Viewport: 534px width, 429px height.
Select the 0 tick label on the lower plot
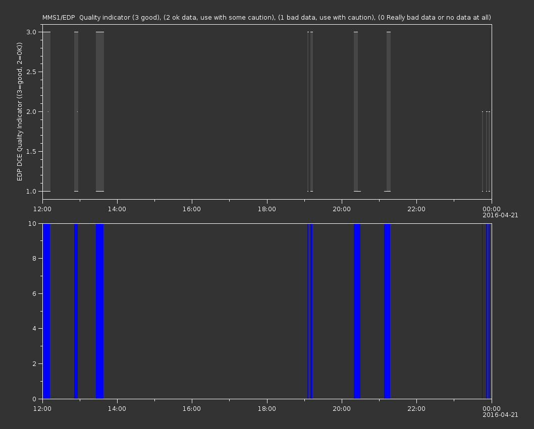tap(34, 399)
